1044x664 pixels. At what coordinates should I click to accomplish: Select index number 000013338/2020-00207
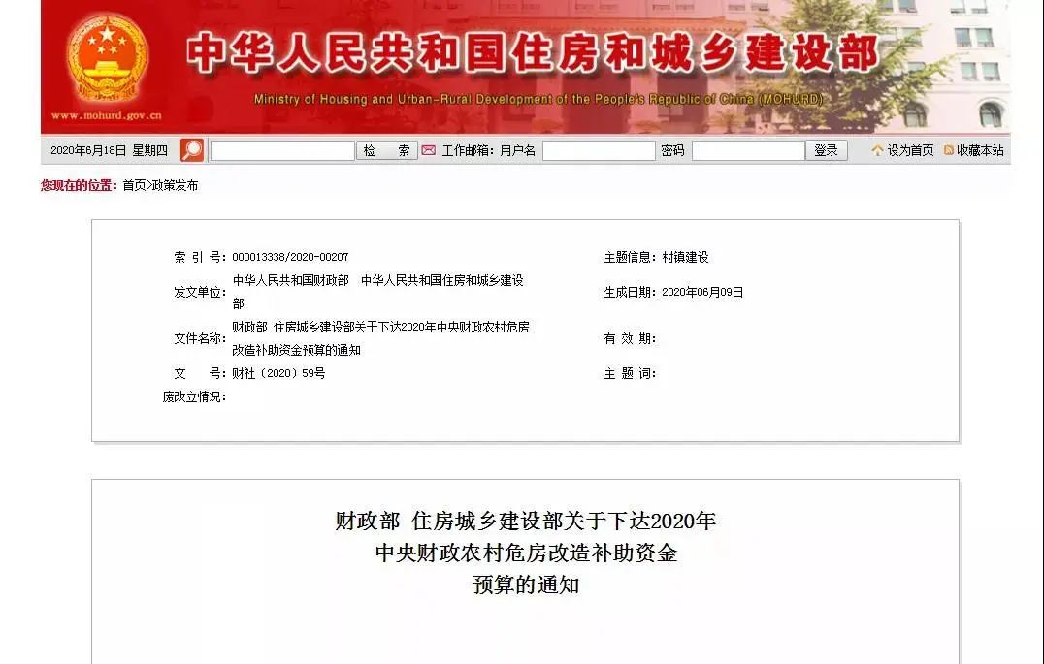click(x=290, y=257)
